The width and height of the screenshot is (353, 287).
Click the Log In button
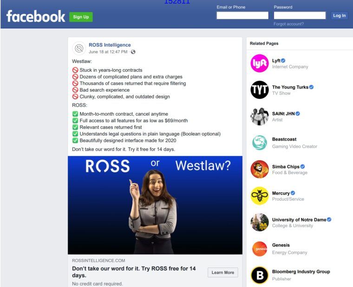pyautogui.click(x=339, y=15)
